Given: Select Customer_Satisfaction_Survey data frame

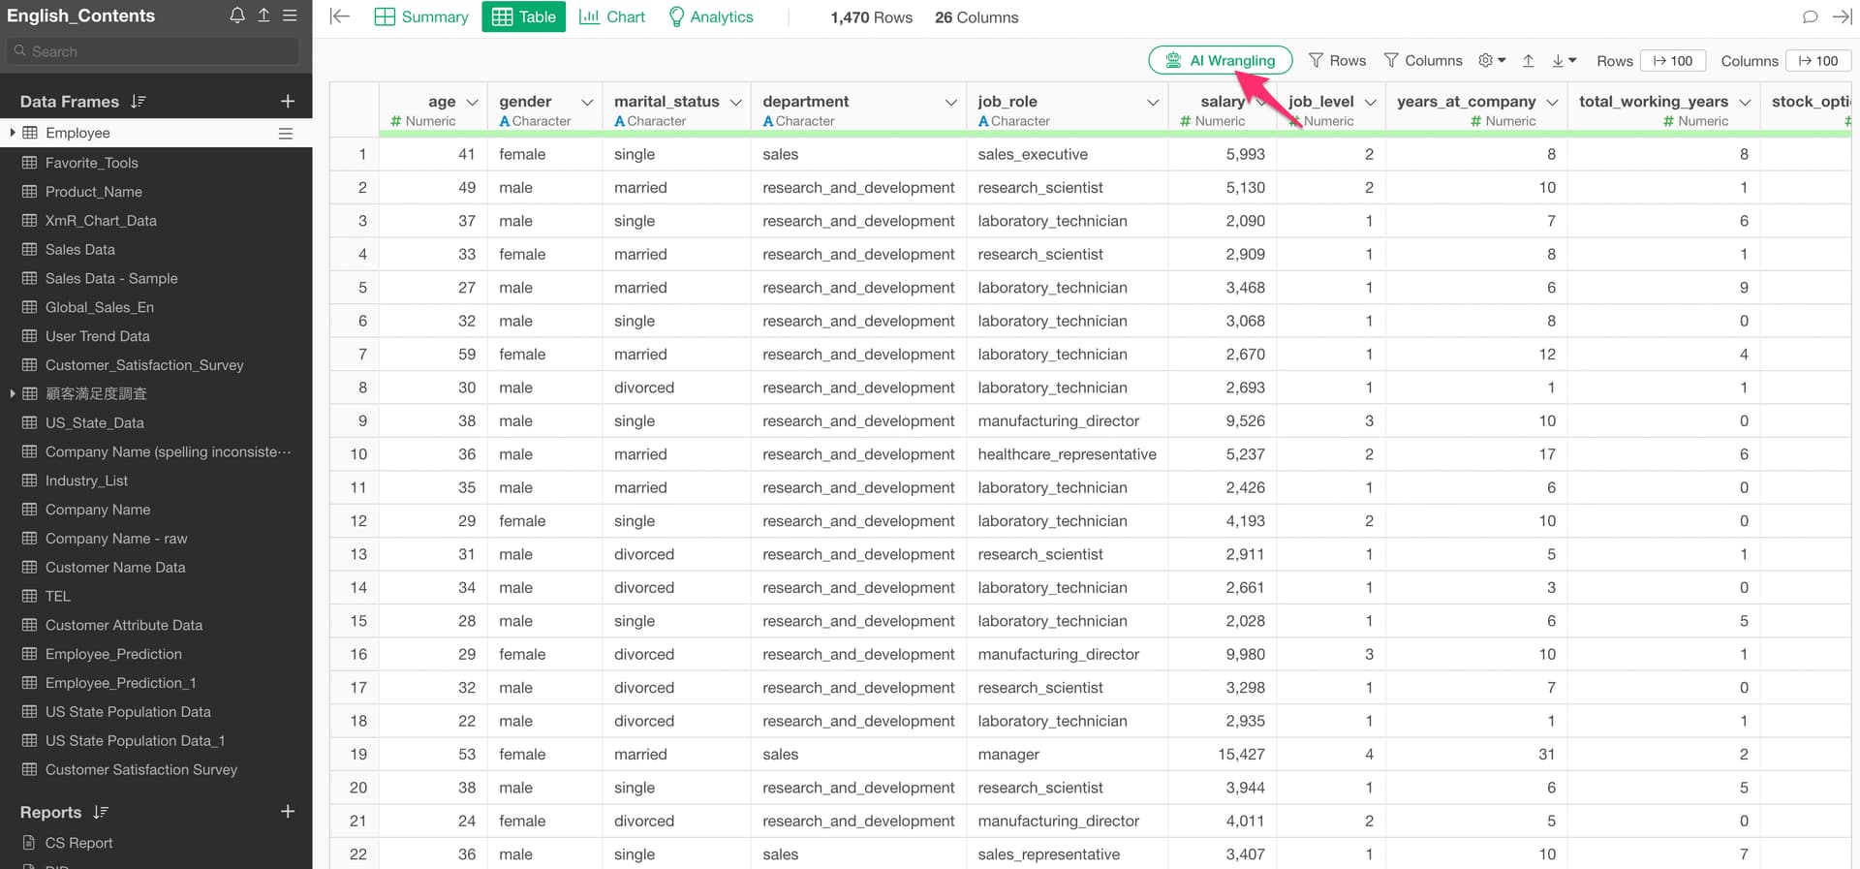Looking at the screenshot, I should (x=144, y=365).
